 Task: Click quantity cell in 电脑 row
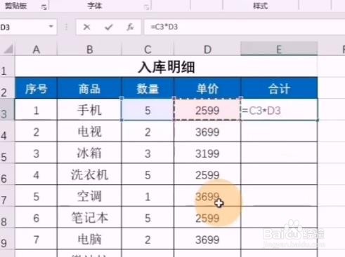pyautogui.click(x=148, y=239)
